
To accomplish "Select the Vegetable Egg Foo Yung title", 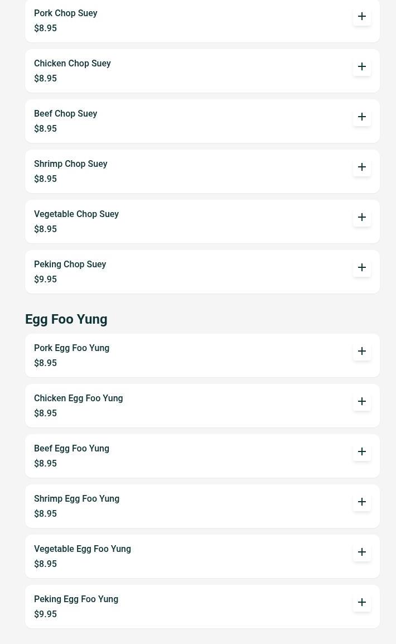I will coord(83,549).
